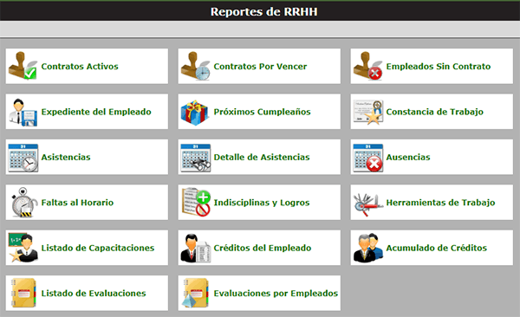The width and height of the screenshot is (520, 317).
Task: Click the notebook with pyramid Evaluaciones icon
Action: click(x=195, y=293)
